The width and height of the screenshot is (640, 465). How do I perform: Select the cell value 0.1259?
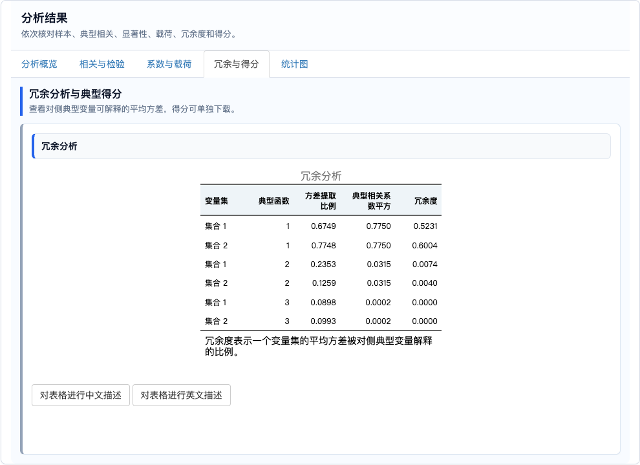point(324,283)
